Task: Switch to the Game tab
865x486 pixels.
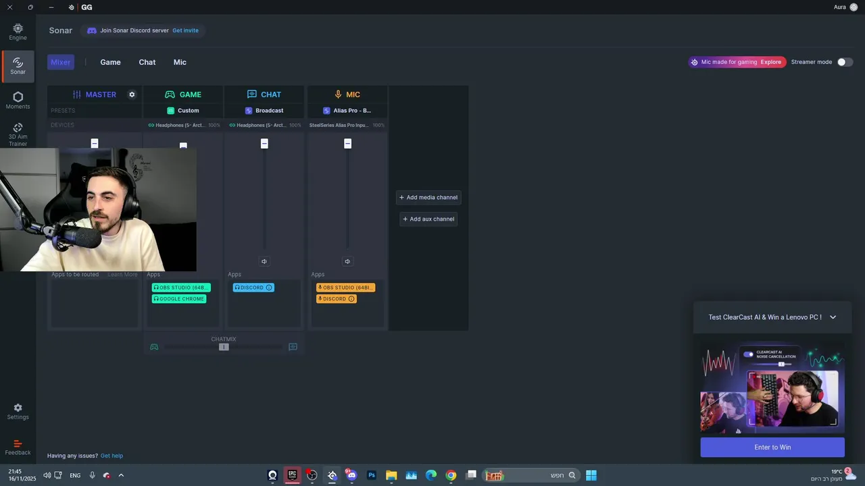Action: pyautogui.click(x=111, y=62)
